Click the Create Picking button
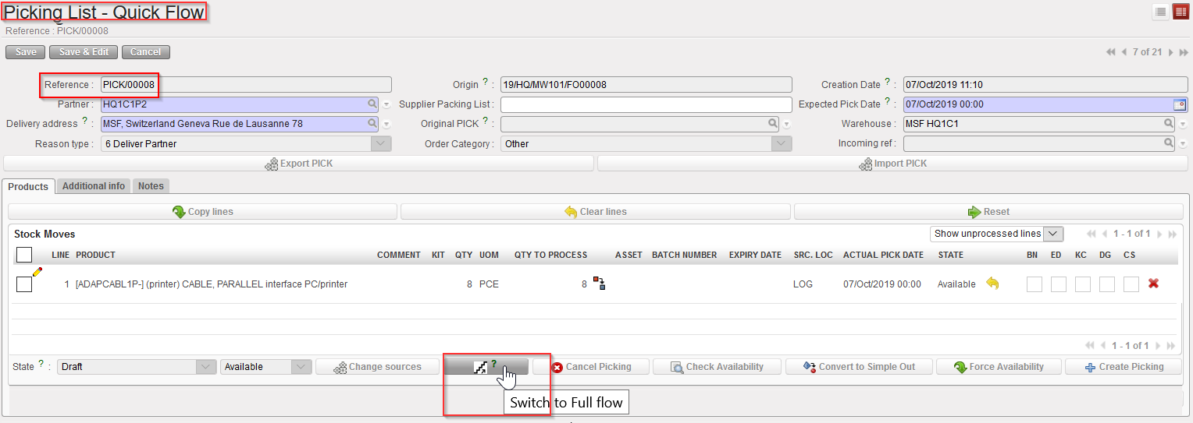Image resolution: width=1193 pixels, height=423 pixels. pos(1124,367)
